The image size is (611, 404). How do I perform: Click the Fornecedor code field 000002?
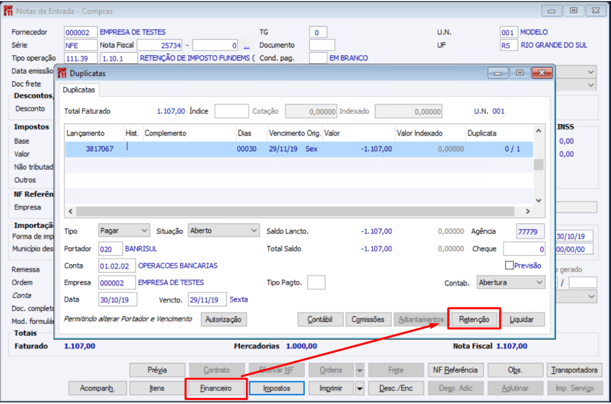(x=80, y=32)
